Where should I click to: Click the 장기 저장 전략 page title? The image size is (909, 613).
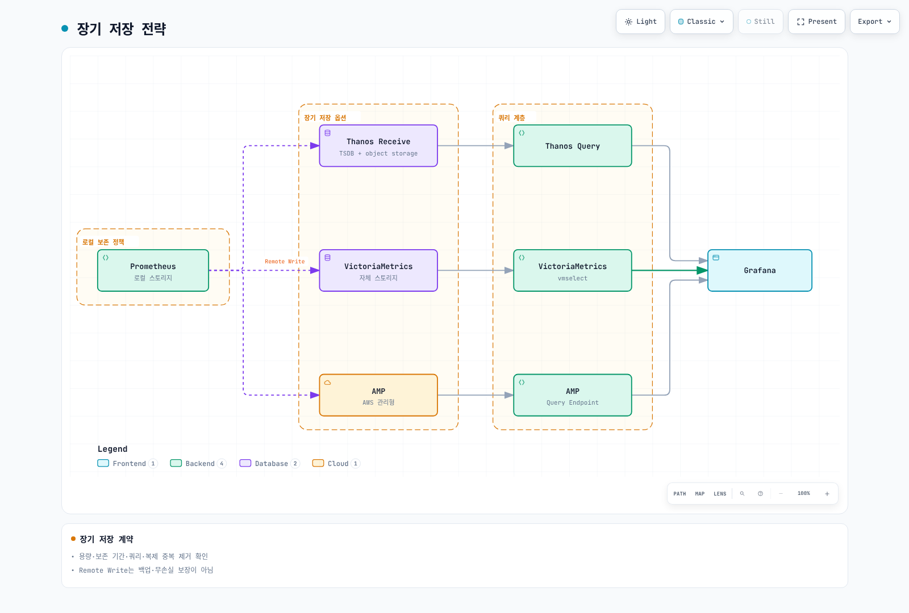click(122, 29)
